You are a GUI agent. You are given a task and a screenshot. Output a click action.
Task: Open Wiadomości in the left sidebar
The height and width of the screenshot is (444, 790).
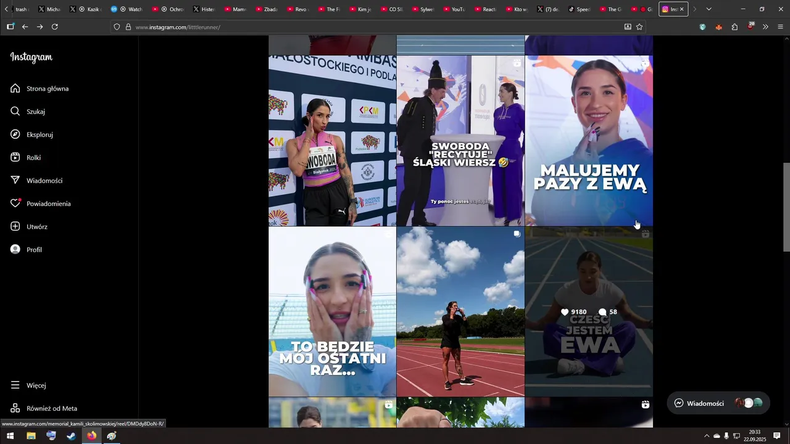[36, 181]
